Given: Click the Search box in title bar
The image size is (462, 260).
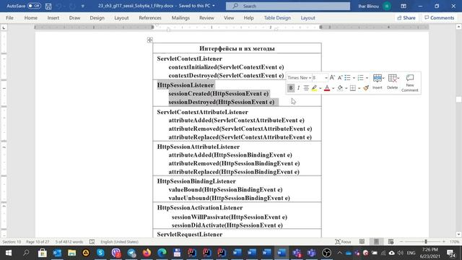Looking at the screenshot, I should point(288,6).
